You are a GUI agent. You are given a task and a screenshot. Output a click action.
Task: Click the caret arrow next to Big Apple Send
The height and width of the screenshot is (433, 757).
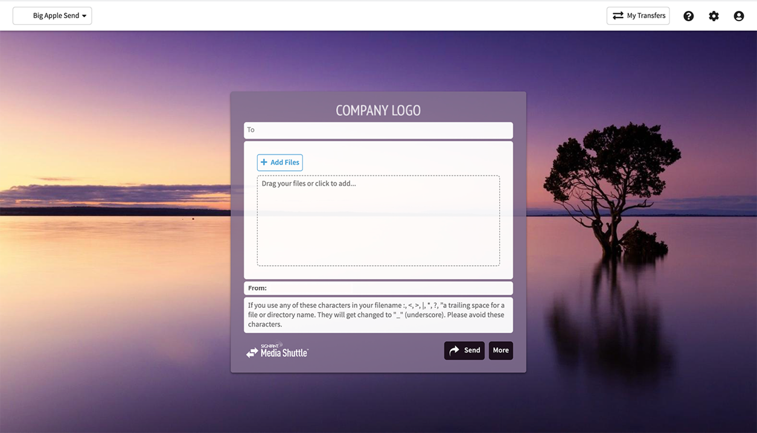tap(84, 16)
